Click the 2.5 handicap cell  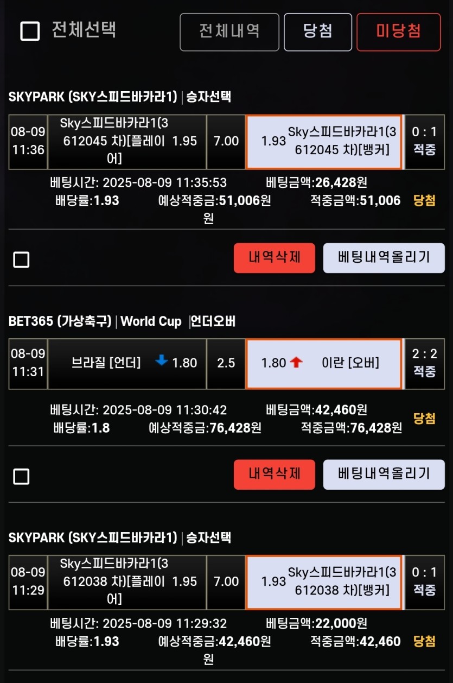pyautogui.click(x=226, y=363)
